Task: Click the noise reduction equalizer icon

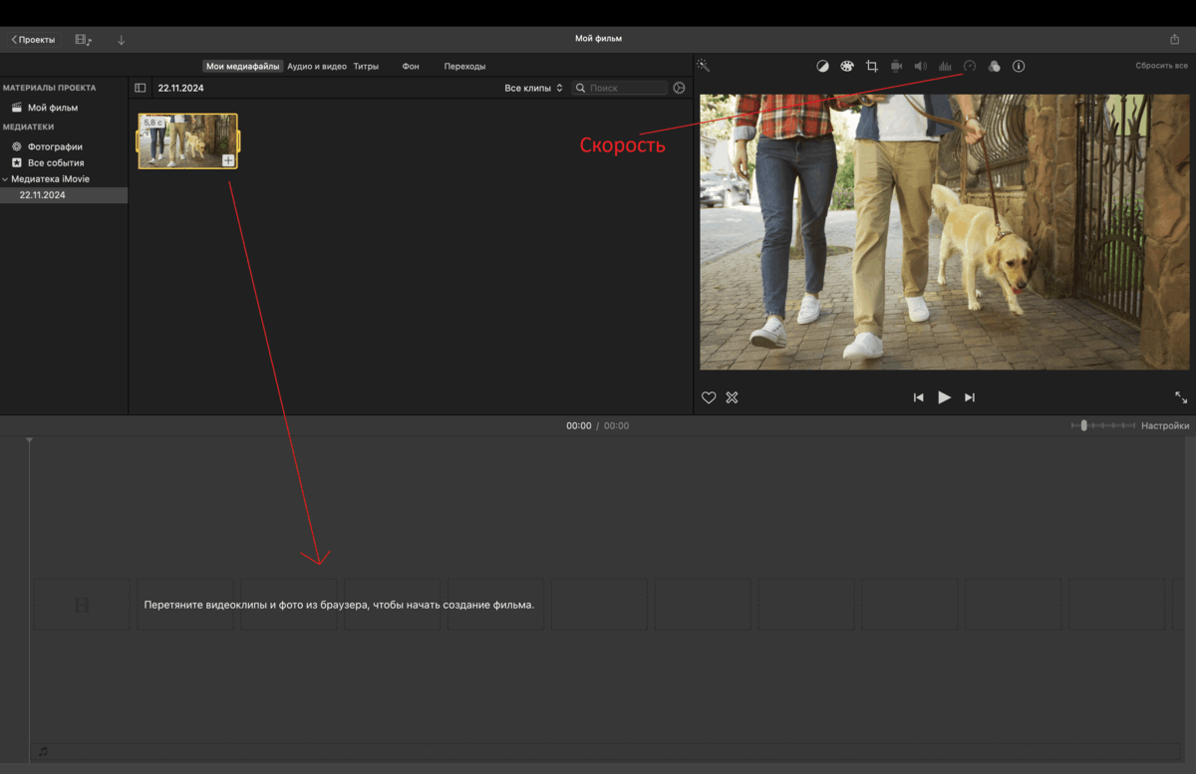Action: click(x=945, y=66)
